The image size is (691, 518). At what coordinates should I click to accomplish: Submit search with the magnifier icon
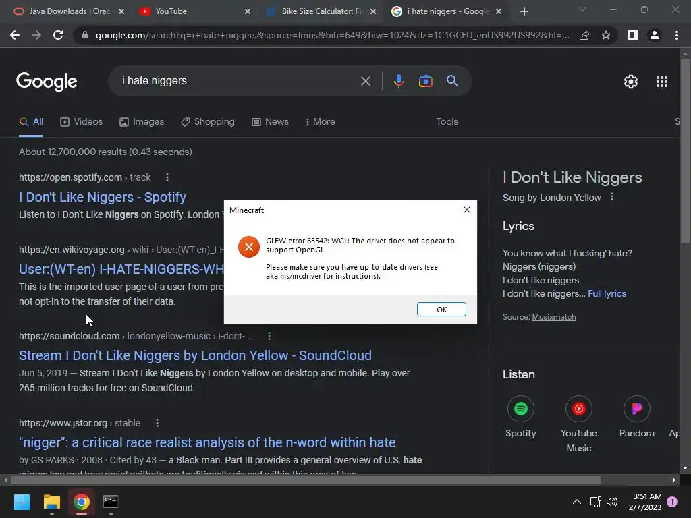pos(453,81)
